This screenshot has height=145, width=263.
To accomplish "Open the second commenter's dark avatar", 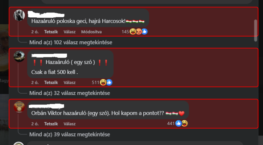I will [19, 56].
